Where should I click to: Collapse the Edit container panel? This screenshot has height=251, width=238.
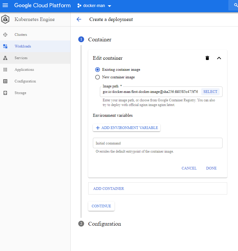pyautogui.click(x=219, y=58)
